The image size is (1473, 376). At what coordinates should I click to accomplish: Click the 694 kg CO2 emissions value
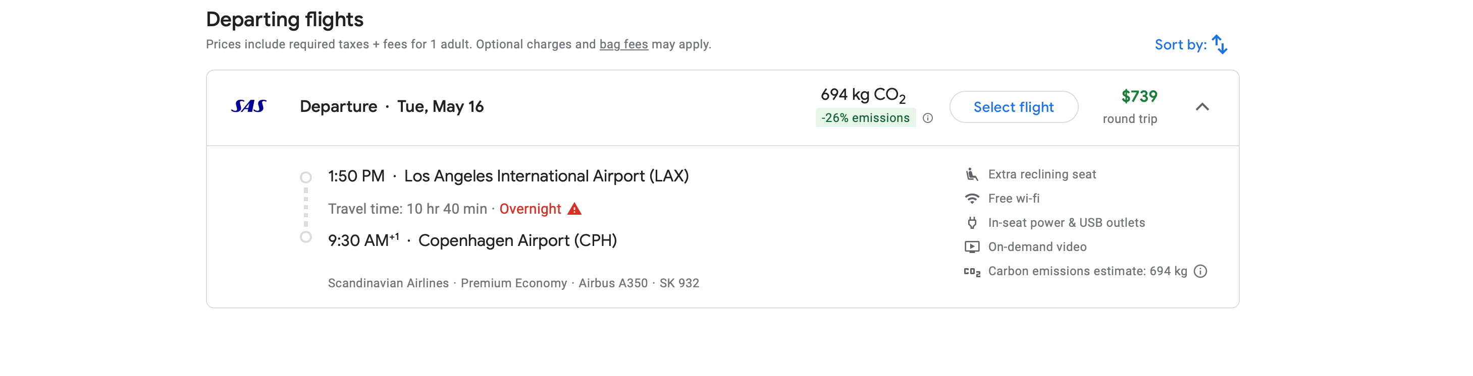point(862,95)
